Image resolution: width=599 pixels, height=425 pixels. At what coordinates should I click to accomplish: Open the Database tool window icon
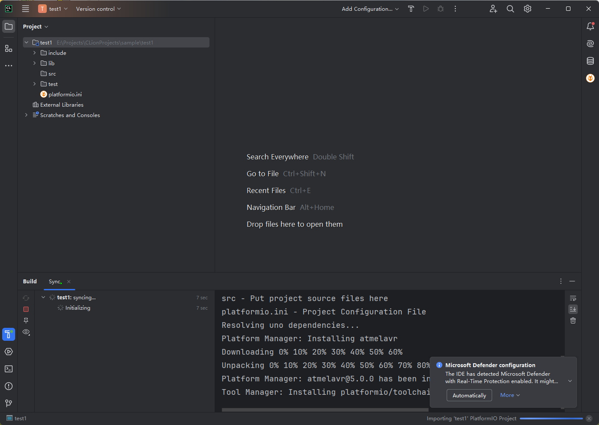point(590,61)
